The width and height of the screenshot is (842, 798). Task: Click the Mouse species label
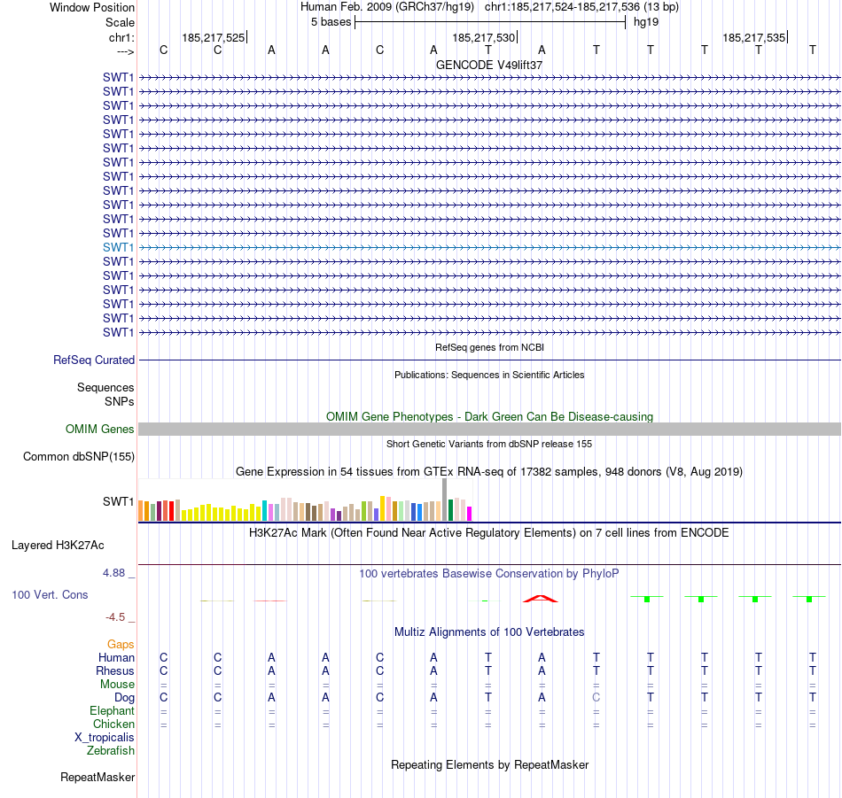tap(117, 685)
